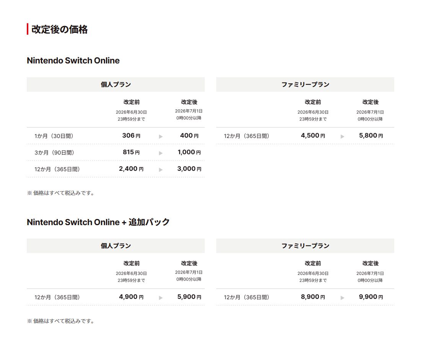The height and width of the screenshot is (344, 421).
Task: Click the 2,400円 old price
Action: 131,169
